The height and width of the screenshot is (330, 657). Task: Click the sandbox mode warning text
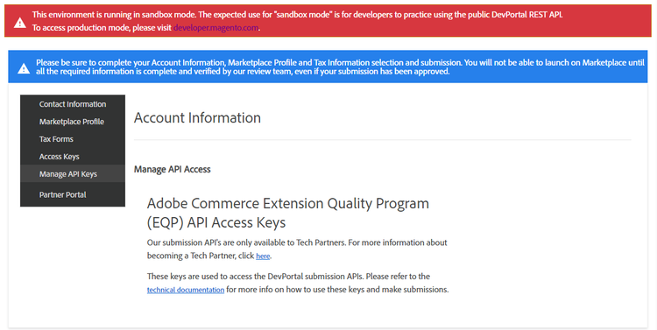pyautogui.click(x=297, y=21)
